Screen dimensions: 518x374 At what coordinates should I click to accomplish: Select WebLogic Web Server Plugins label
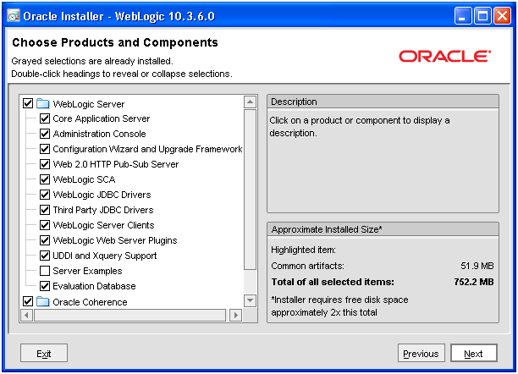coord(115,240)
